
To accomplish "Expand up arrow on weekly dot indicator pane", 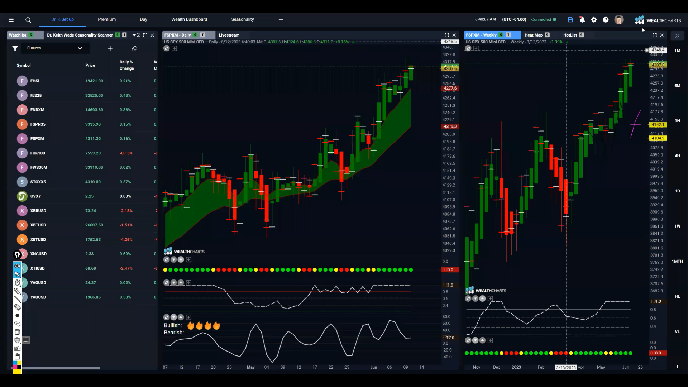I will click(483, 340).
